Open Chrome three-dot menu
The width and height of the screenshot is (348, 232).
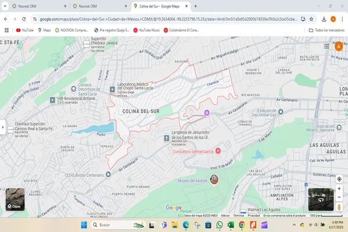point(342,19)
